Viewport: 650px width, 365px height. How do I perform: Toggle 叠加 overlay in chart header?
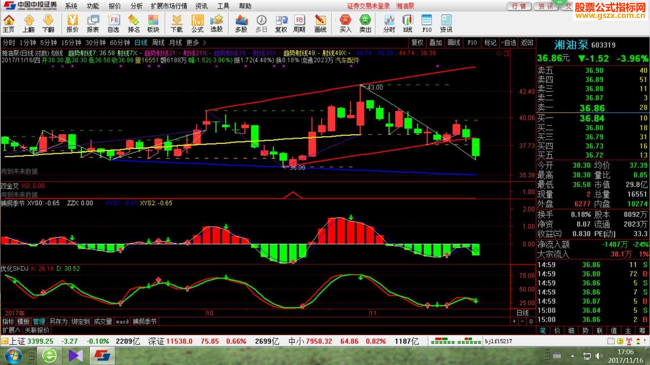point(436,43)
